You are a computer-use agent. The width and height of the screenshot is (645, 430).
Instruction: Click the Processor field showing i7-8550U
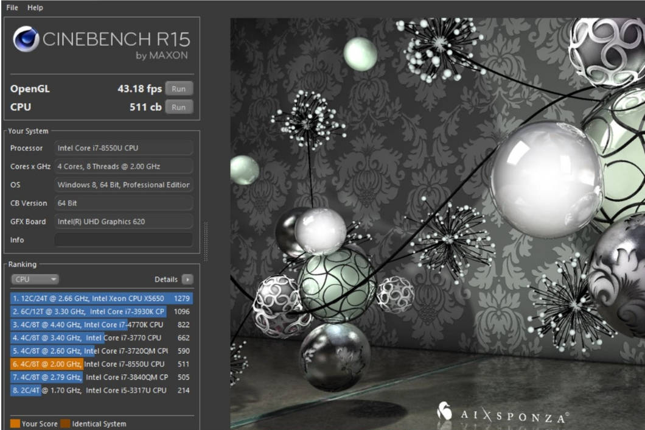[x=124, y=148]
